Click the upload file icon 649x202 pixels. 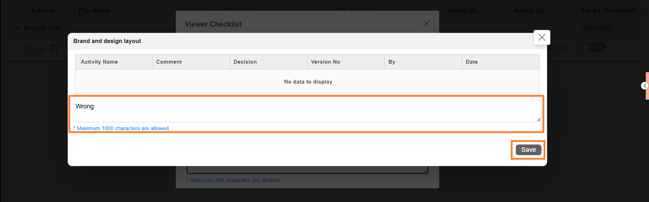(x=30, y=48)
